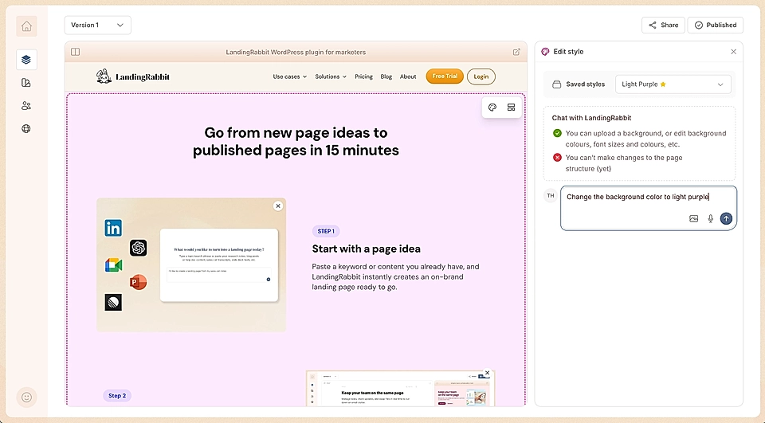Viewport: 765px width, 423px height.
Task: Click the LinkedIn icon in illustration
Action: 113,228
